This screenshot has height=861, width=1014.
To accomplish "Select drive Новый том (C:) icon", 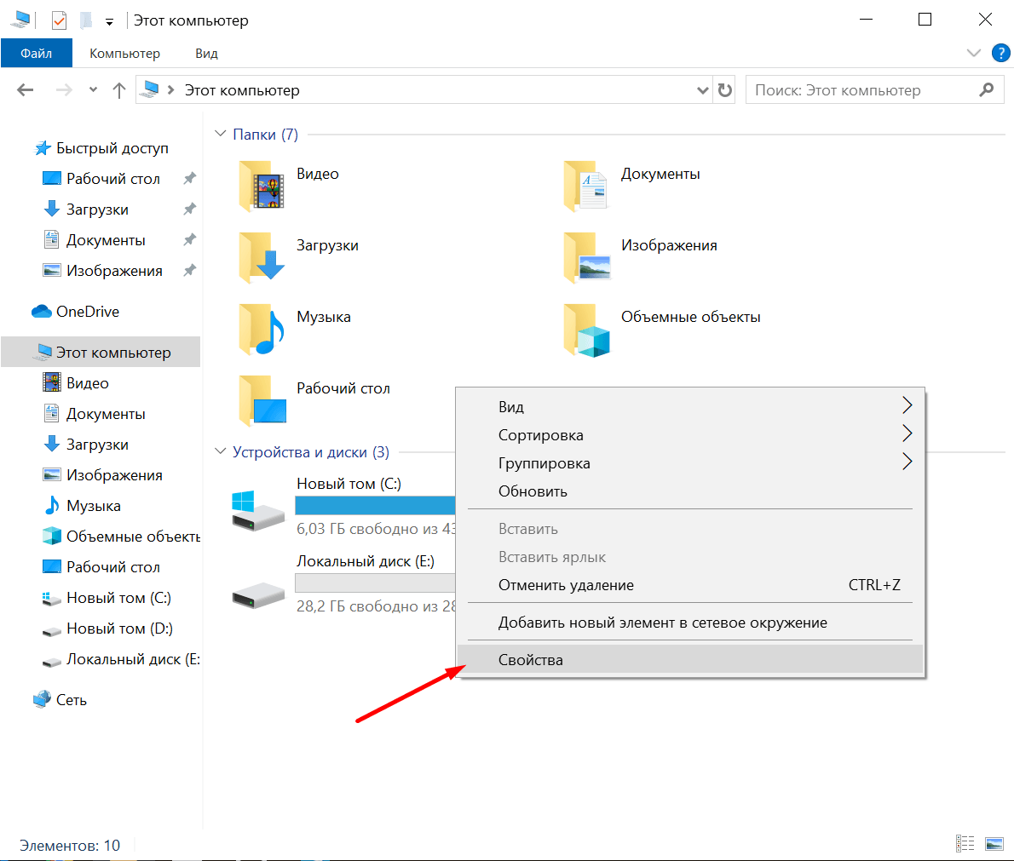I will pos(258,509).
